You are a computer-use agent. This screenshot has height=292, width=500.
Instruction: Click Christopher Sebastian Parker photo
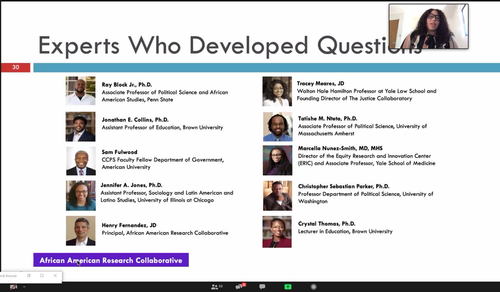coord(277,195)
